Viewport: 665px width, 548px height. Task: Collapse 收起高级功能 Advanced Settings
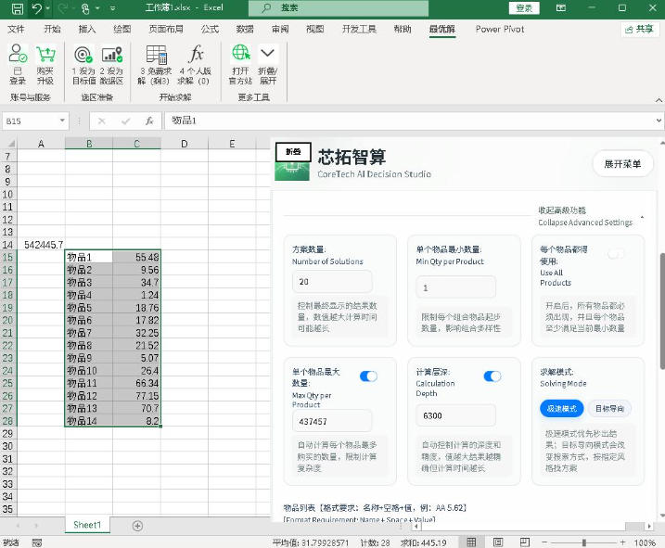[590, 216]
